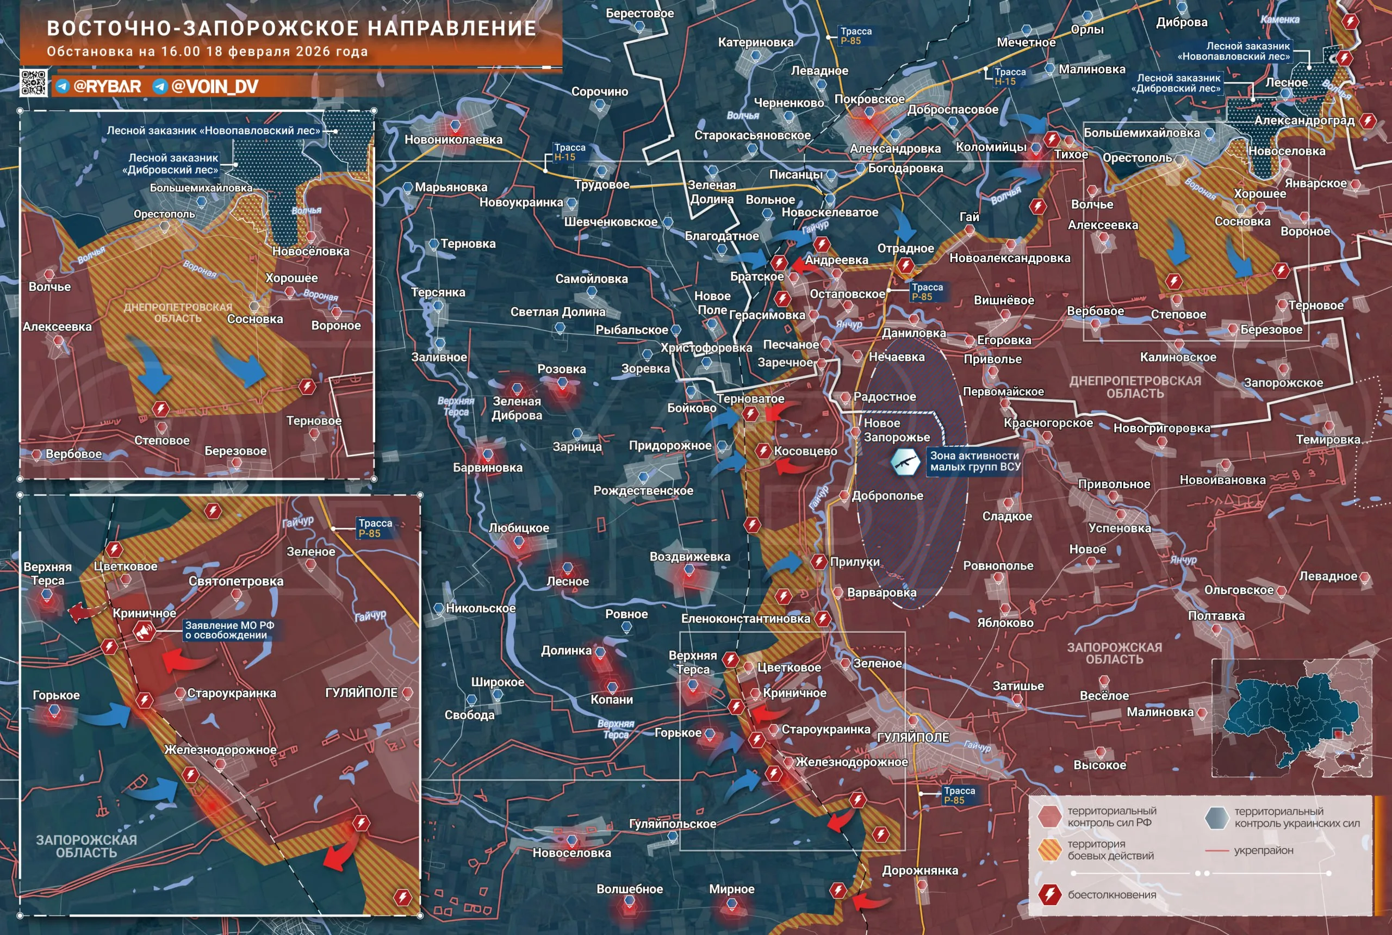1392x935 pixels.
Task: Click the Ukraine overview minimap
Action: [1291, 718]
